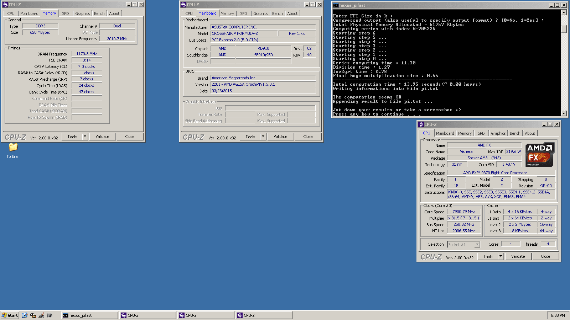Open Tools dropdown arrow in Memory CPU-Z window
Image resolution: width=570 pixels, height=320 pixels.
tap(85, 137)
